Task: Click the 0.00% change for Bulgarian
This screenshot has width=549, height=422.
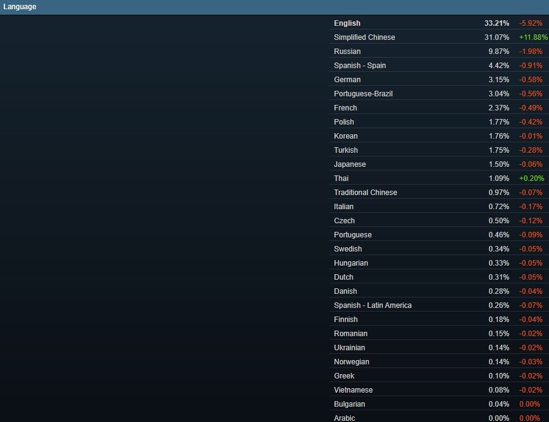Action: pos(529,404)
